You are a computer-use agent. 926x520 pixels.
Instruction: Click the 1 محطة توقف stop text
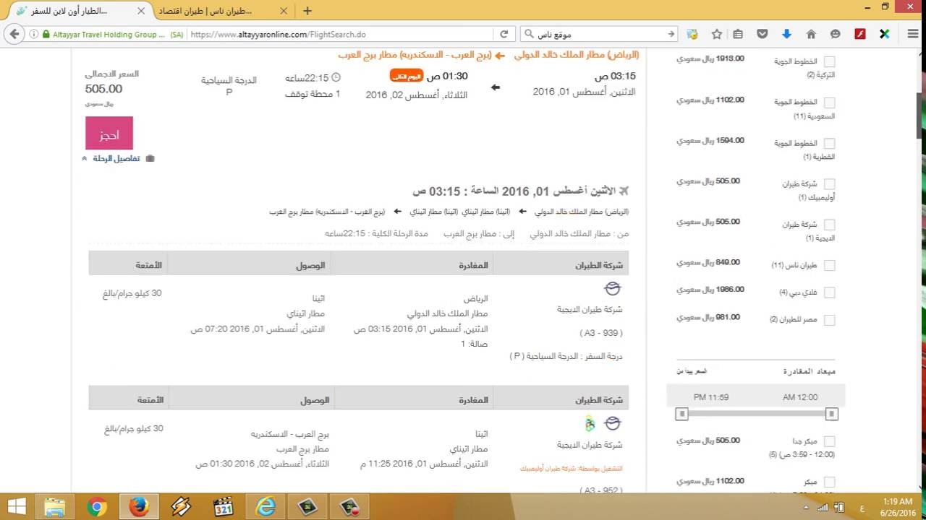pos(313,94)
